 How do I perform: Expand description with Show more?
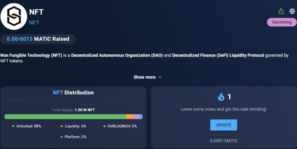tap(144, 77)
